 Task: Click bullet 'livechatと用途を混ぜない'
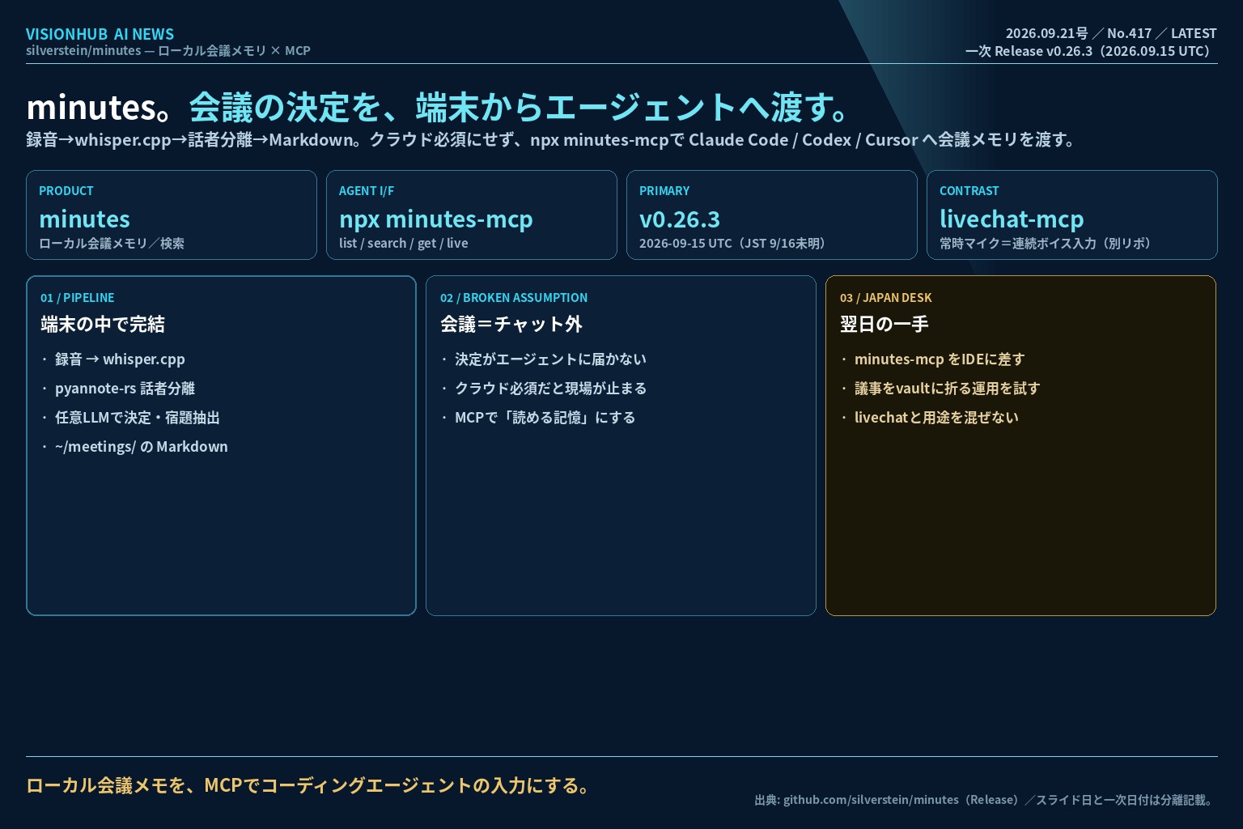coord(936,417)
